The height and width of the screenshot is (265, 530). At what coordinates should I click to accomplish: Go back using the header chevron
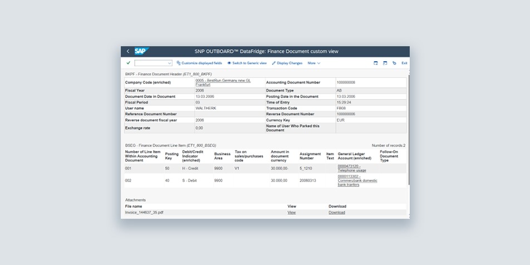[x=128, y=51]
